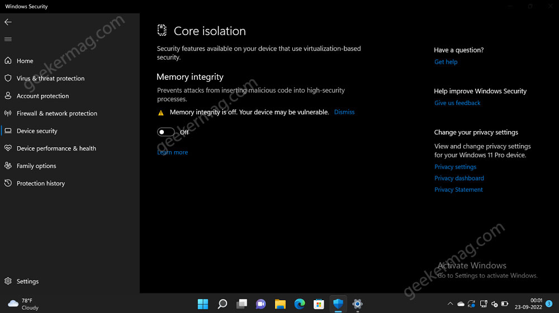Click Give us feedback link

click(457, 103)
